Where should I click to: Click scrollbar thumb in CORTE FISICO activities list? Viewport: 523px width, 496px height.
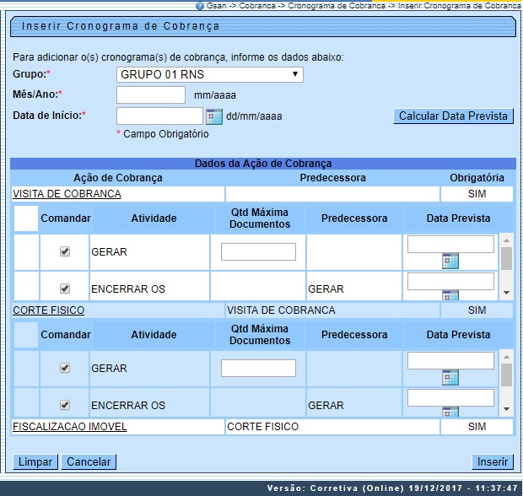pos(506,375)
